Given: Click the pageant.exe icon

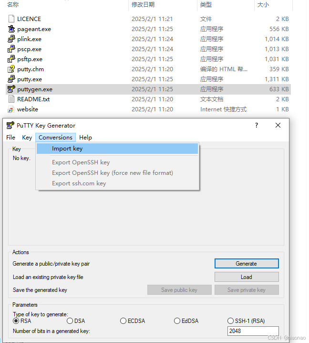Looking at the screenshot, I should [11, 29].
